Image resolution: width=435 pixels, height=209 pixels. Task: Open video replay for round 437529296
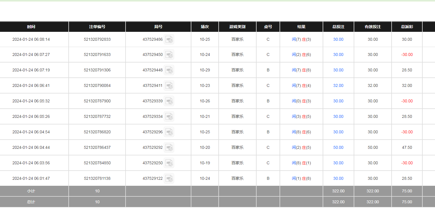[169, 132]
